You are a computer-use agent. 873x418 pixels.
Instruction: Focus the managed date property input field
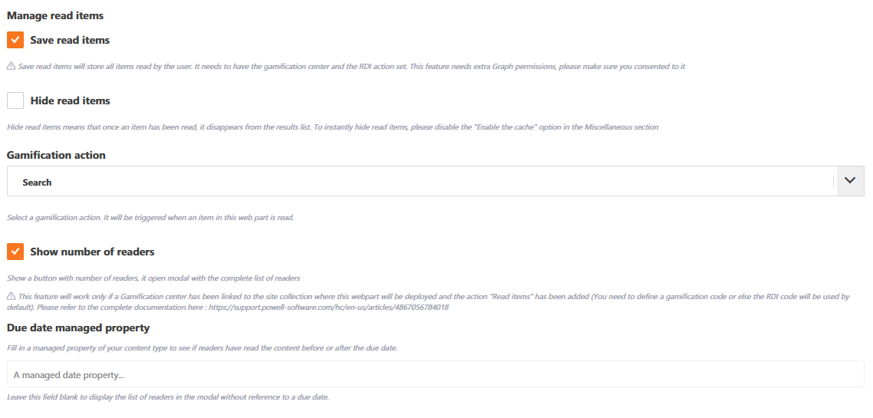click(x=436, y=374)
